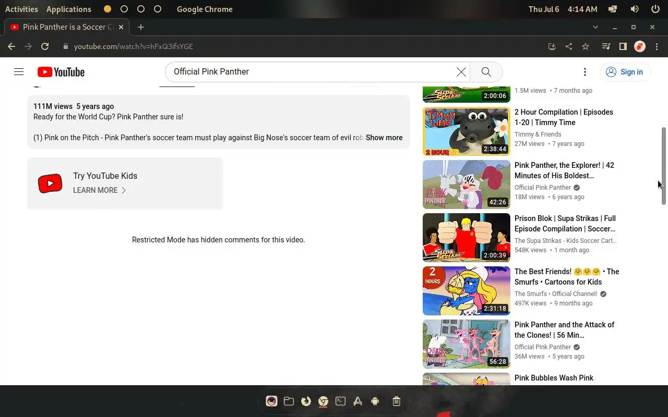
Task: Click the Sign in button
Action: tap(625, 72)
